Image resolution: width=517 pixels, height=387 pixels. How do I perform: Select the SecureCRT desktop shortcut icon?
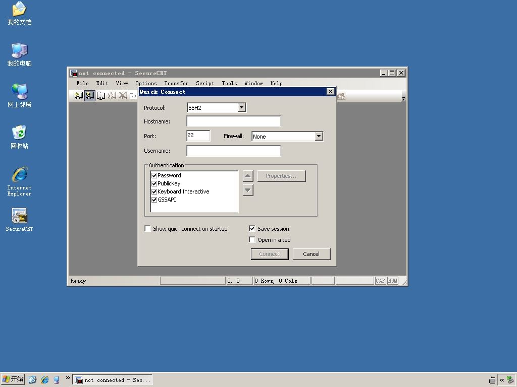point(19,220)
